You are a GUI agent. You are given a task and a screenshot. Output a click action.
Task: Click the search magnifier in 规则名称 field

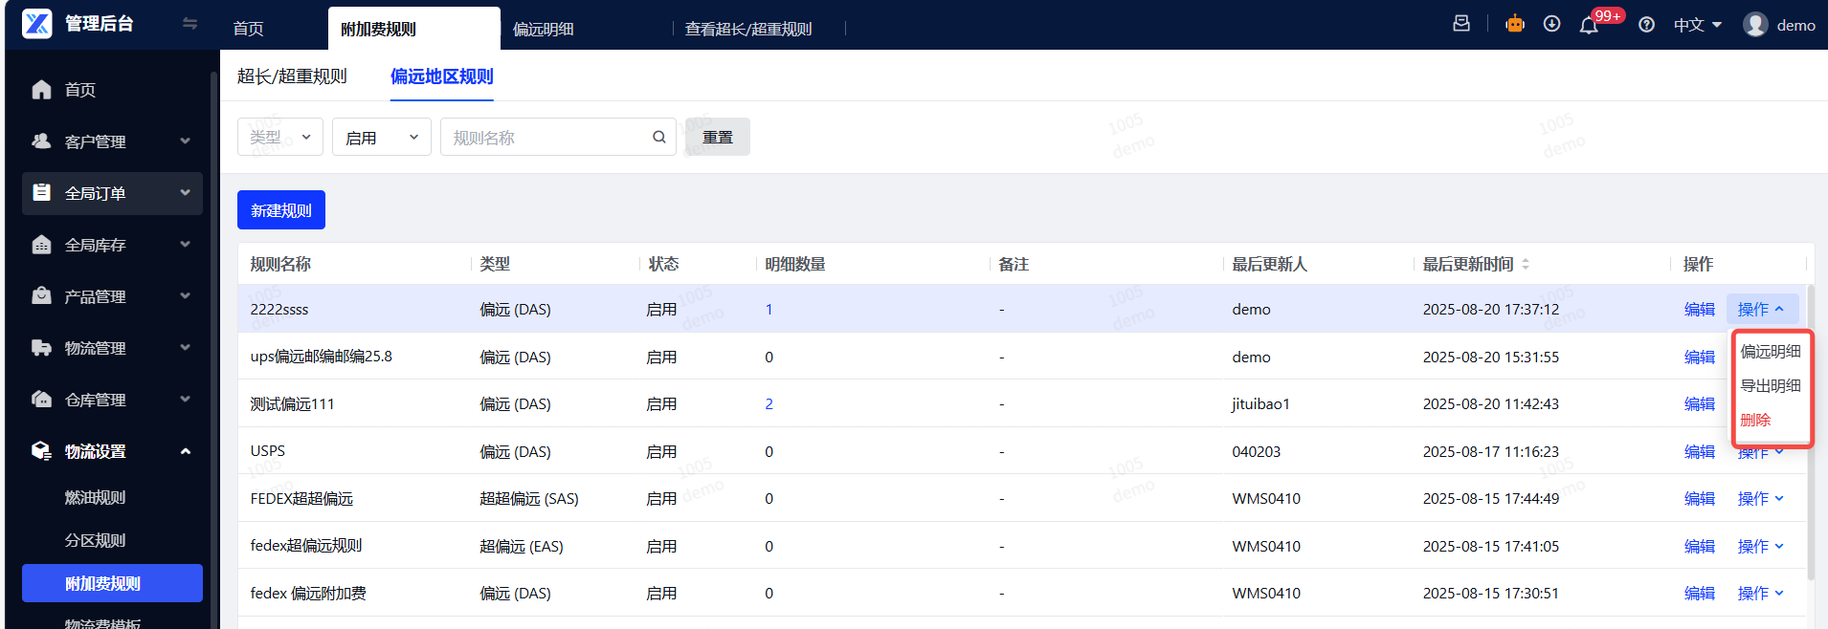pos(659,138)
